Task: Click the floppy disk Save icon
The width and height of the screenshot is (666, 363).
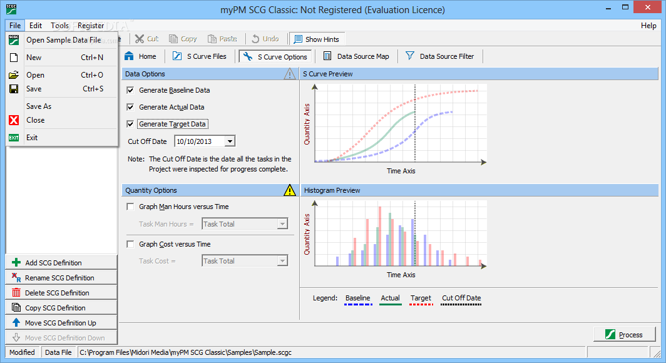Action: point(14,89)
